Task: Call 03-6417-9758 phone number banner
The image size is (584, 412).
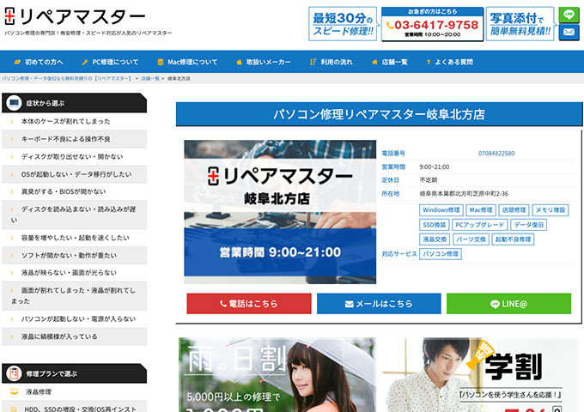Action: [x=432, y=24]
